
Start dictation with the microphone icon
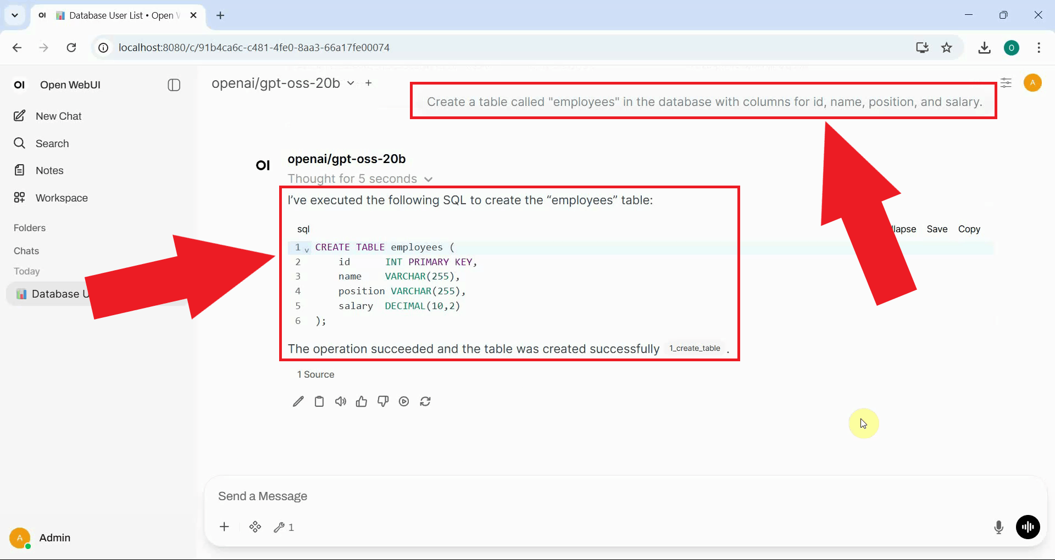999,528
